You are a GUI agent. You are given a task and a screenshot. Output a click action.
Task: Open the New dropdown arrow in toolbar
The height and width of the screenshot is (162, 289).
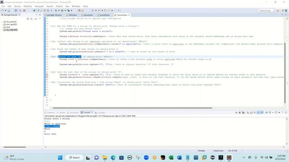[x=5, y=11]
